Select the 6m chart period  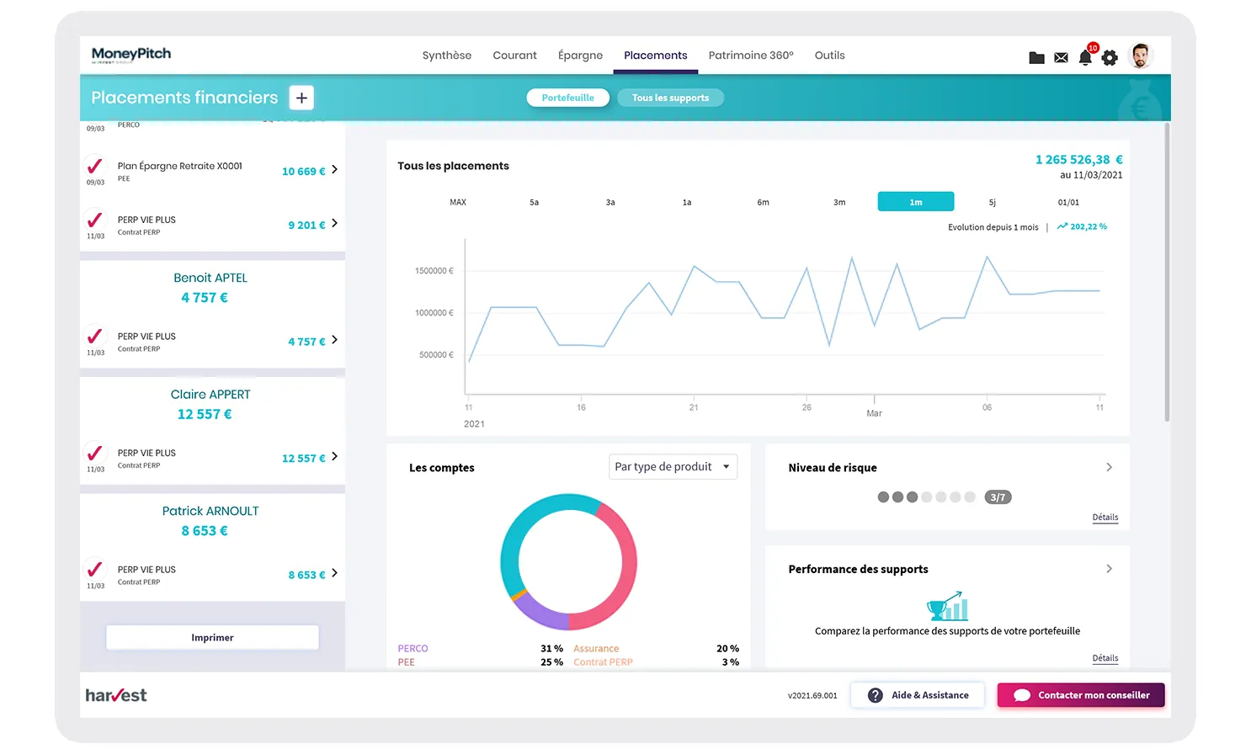[763, 202]
